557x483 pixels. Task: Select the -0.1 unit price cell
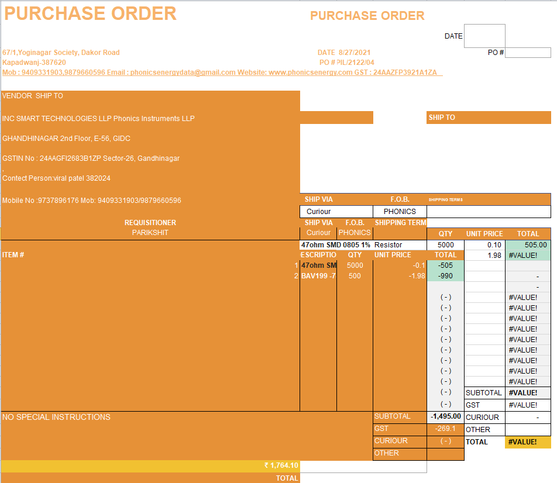click(400, 265)
